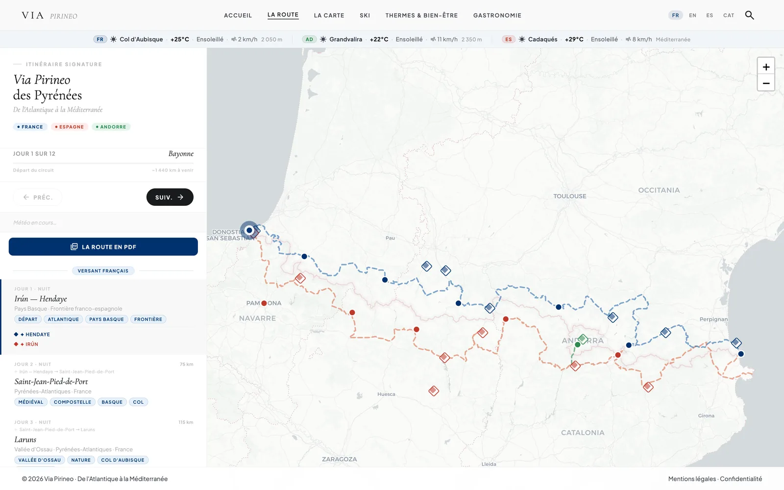
Task: Click the wind icon next to 2 km/h
Action: pos(234,39)
